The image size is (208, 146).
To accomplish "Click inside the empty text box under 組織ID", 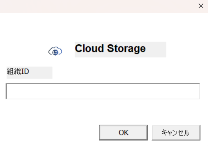I will [x=103, y=91].
